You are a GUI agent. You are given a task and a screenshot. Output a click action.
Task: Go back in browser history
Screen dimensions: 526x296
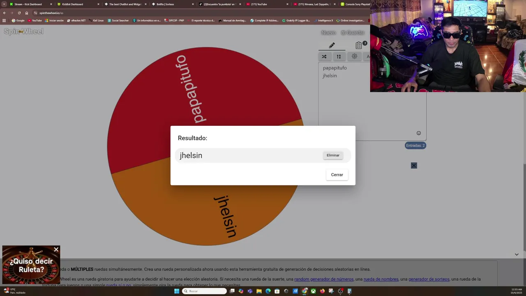(x=5, y=13)
